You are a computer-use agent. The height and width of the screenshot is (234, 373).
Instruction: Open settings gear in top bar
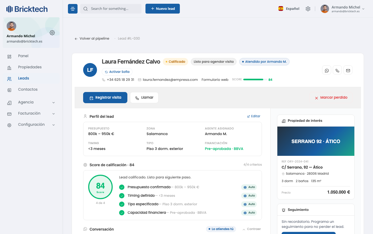308,9
